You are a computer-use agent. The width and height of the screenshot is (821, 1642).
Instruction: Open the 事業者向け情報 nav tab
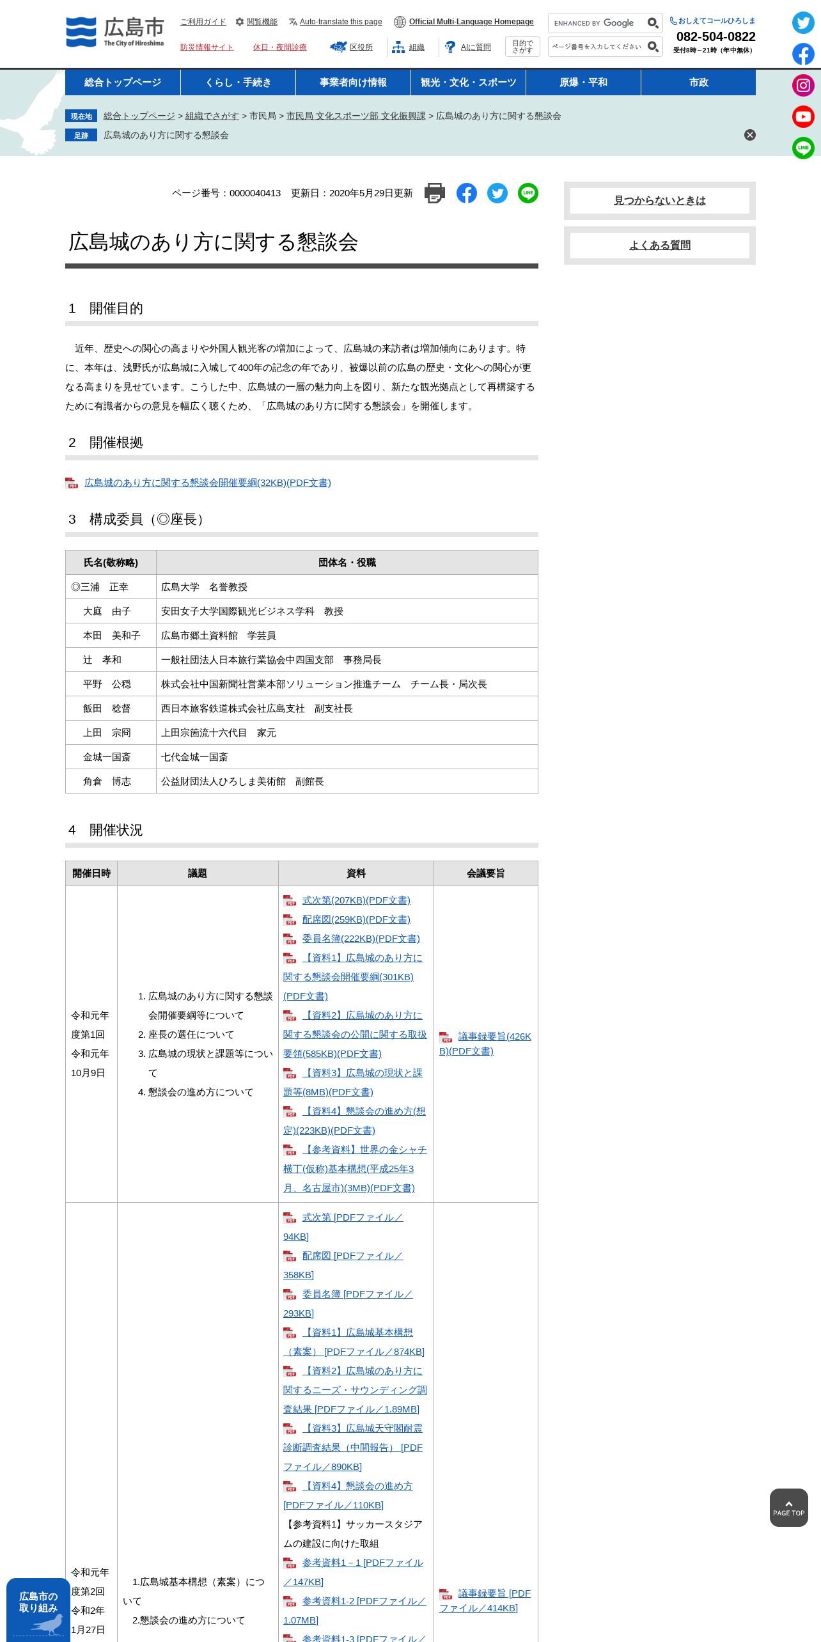353,82
